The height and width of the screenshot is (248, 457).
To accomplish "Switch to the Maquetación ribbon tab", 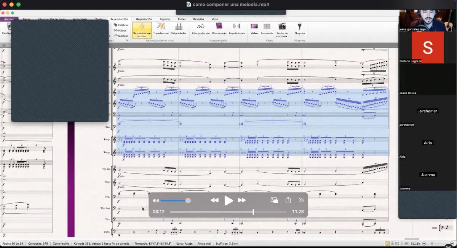I will 144,19.
